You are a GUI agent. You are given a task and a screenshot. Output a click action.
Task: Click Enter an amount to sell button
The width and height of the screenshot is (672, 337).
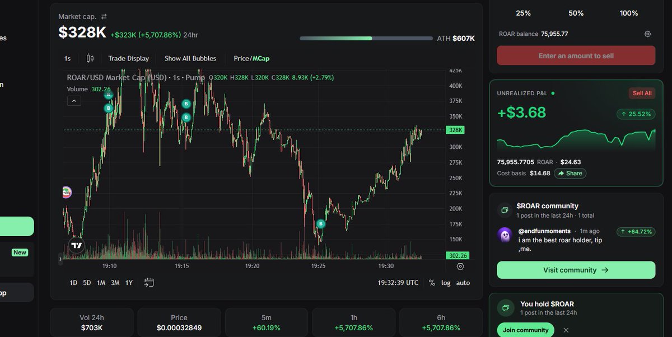[576, 56]
